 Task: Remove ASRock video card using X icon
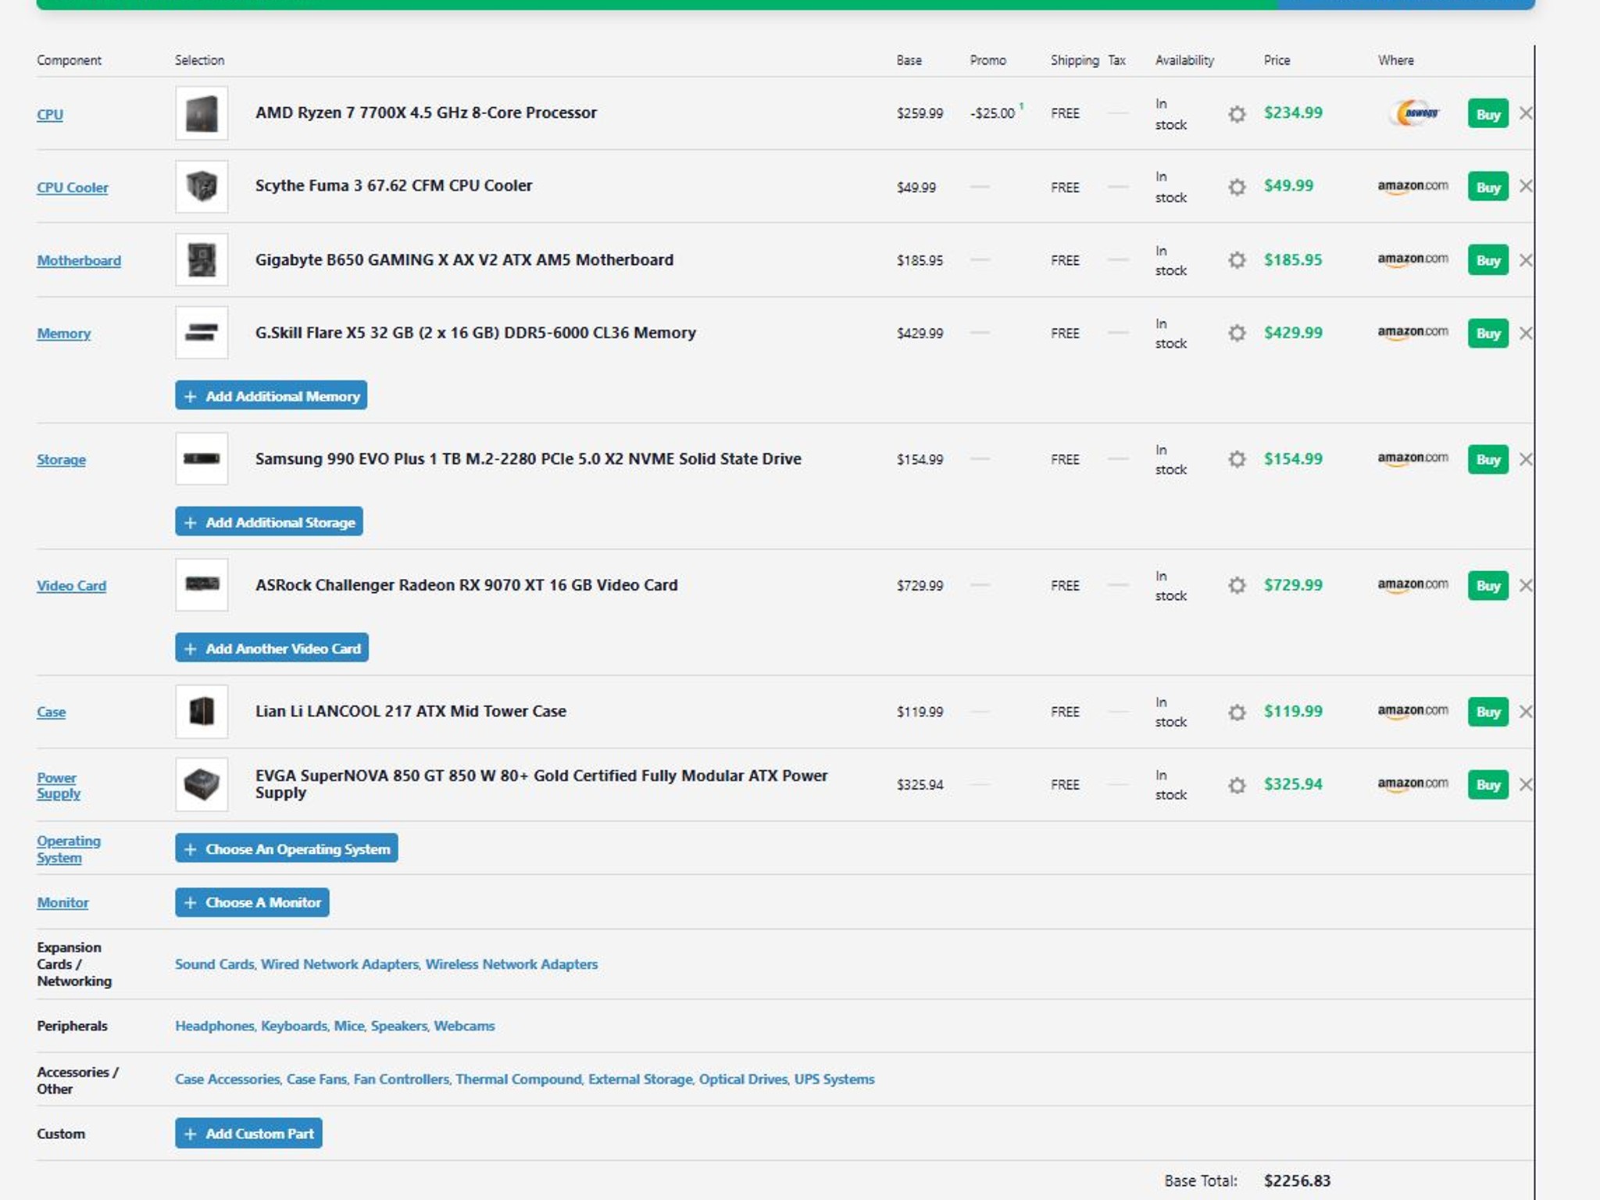tap(1525, 586)
